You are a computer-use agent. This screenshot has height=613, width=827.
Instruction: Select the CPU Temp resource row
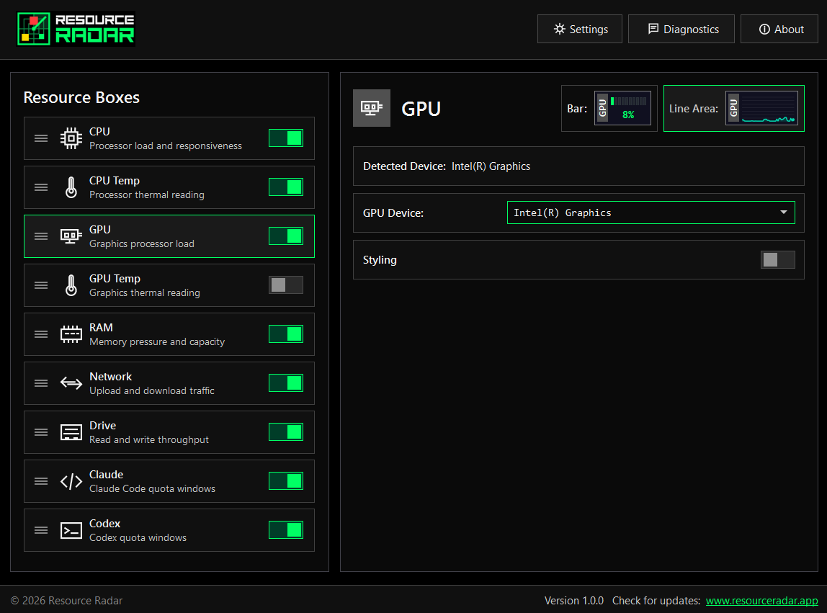169,187
